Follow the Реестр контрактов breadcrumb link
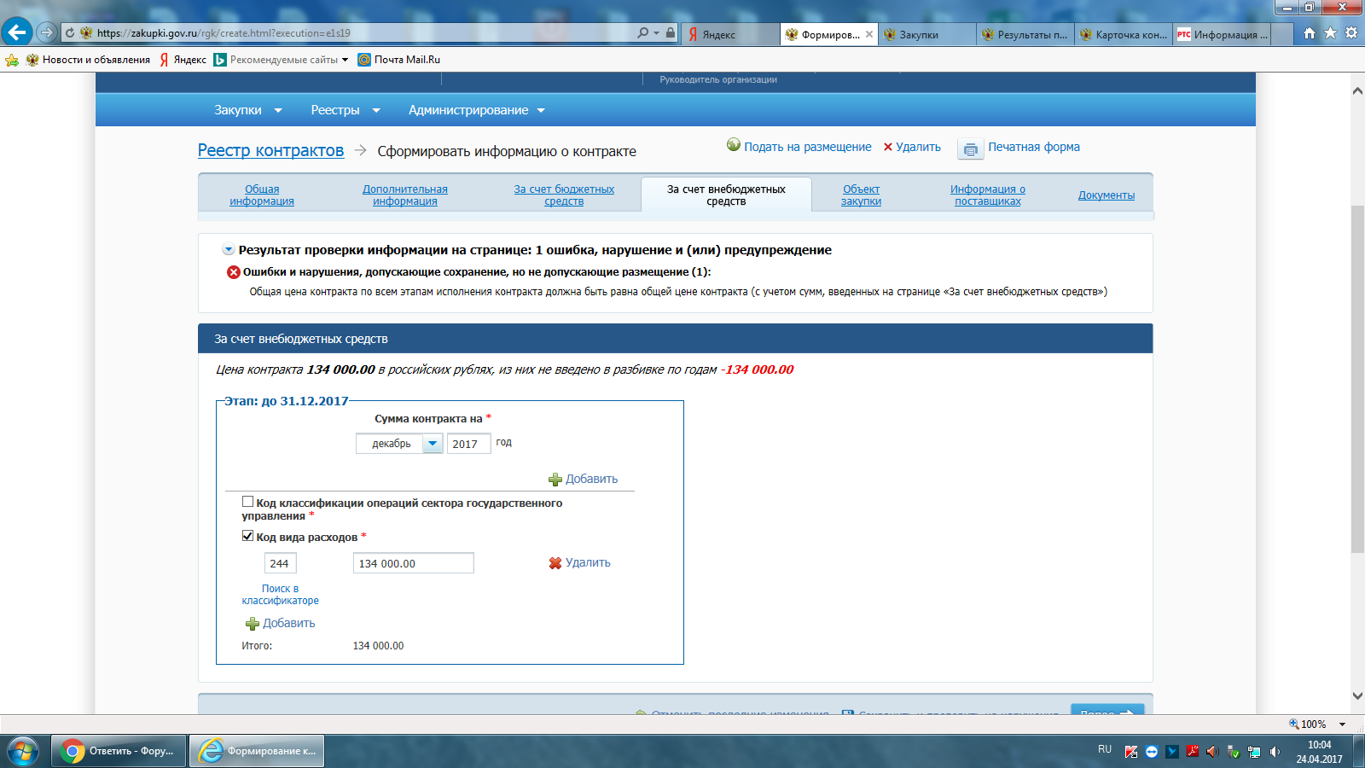This screenshot has width=1365, height=768. pyautogui.click(x=270, y=150)
